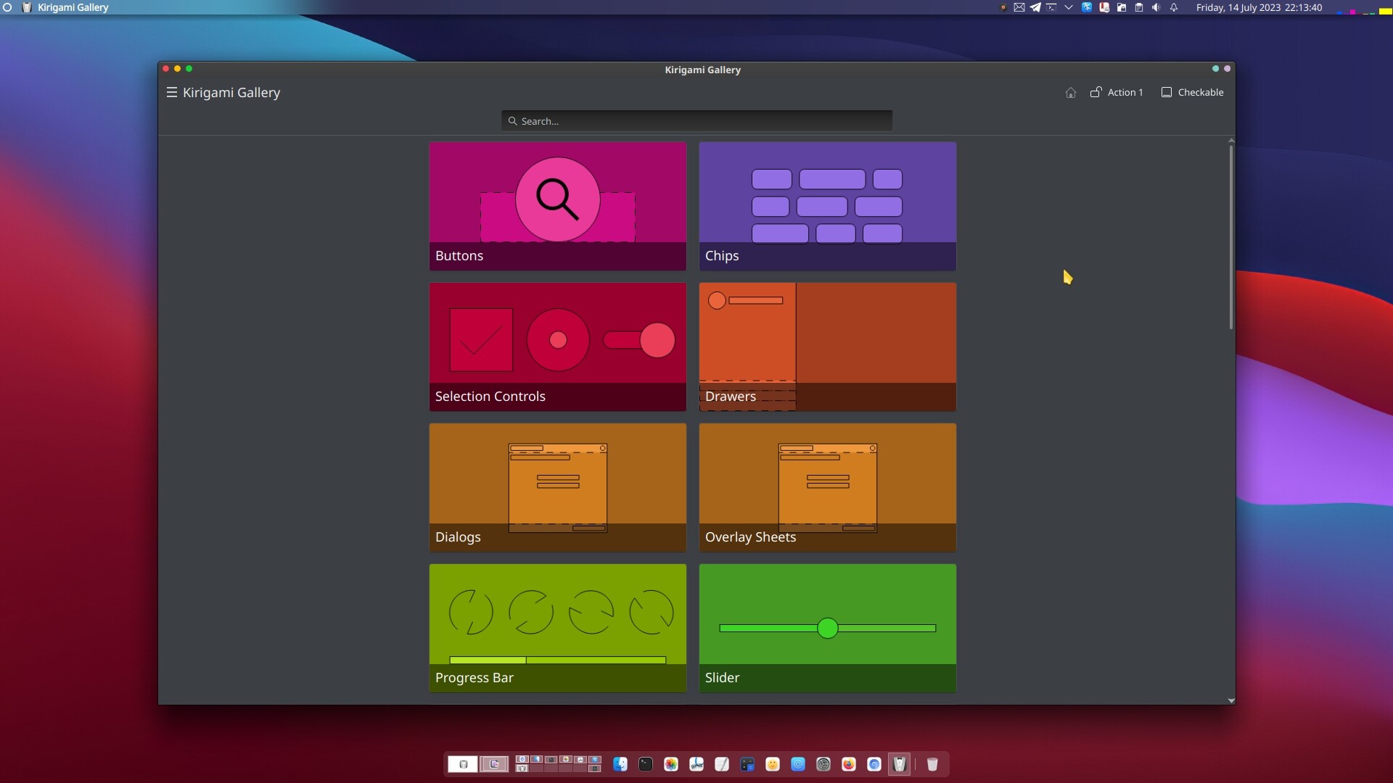Open the clipboard tray icon
This screenshot has height=783, width=1393.
coord(1139,7)
